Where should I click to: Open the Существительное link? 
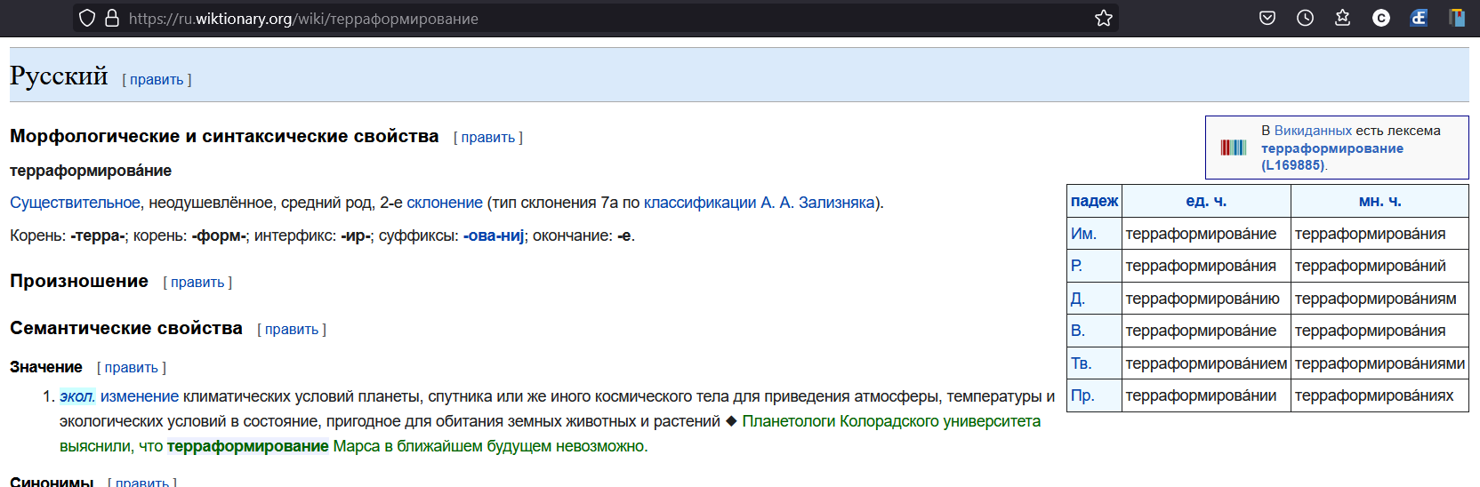point(75,203)
